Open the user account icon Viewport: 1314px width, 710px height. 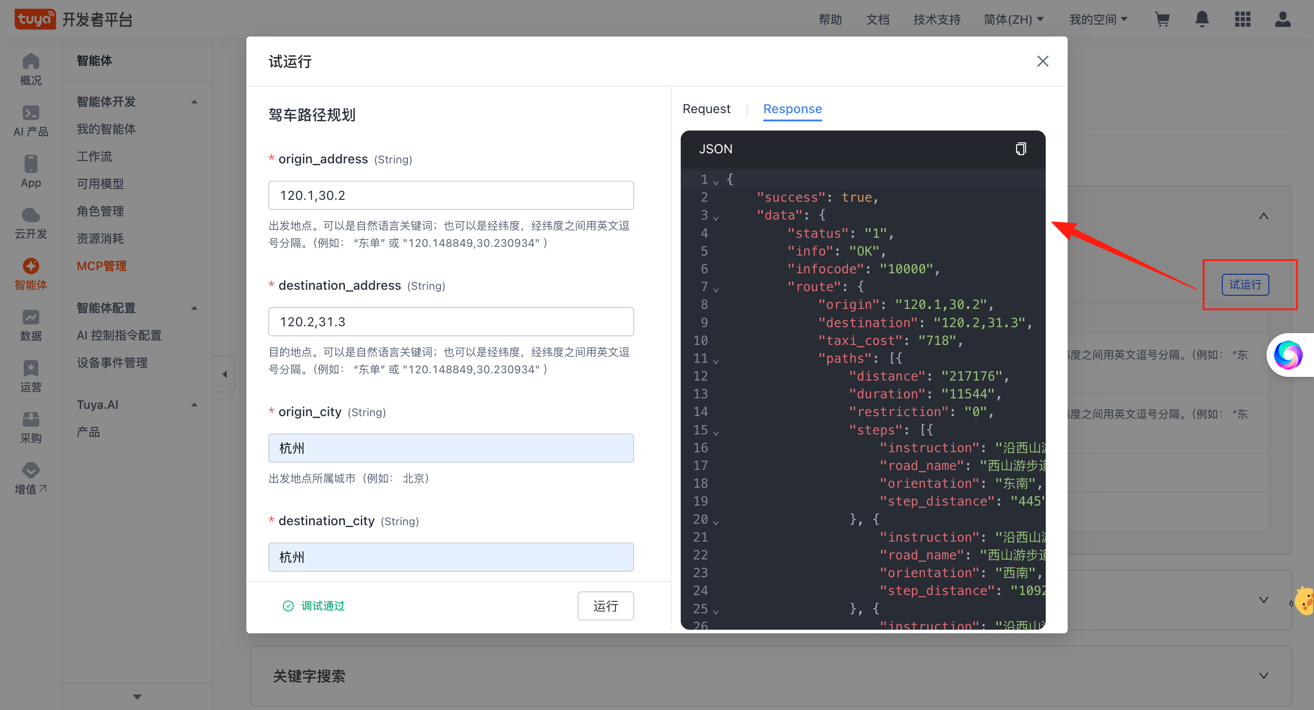(x=1283, y=19)
